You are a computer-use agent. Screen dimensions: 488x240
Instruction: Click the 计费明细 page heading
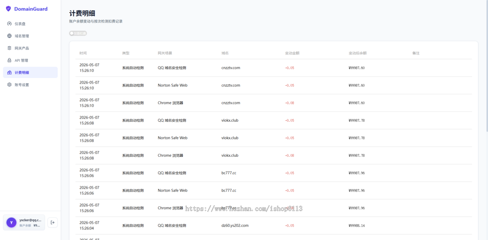83,13
